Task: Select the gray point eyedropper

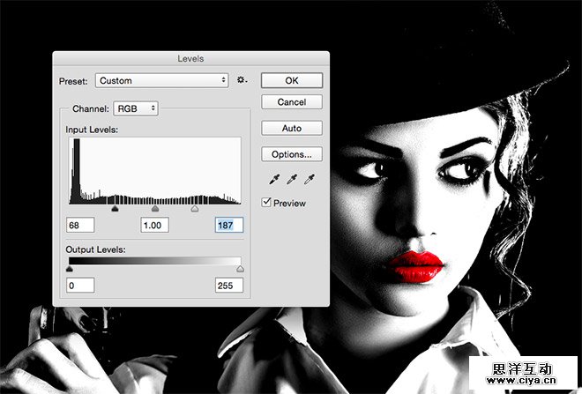Action: pos(289,179)
